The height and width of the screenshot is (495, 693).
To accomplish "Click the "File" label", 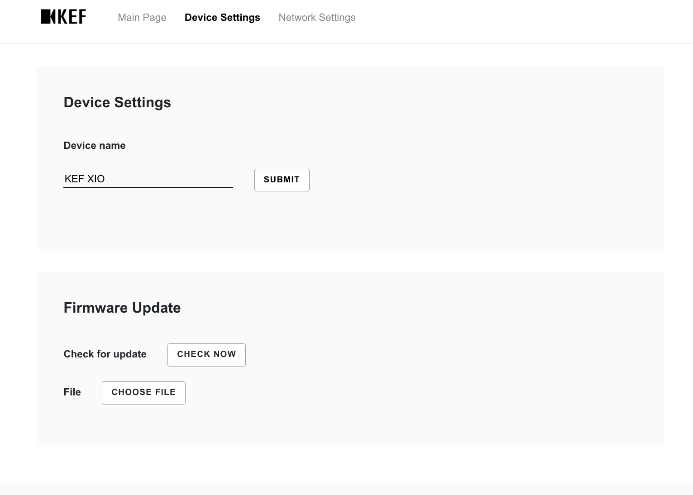I will click(72, 392).
